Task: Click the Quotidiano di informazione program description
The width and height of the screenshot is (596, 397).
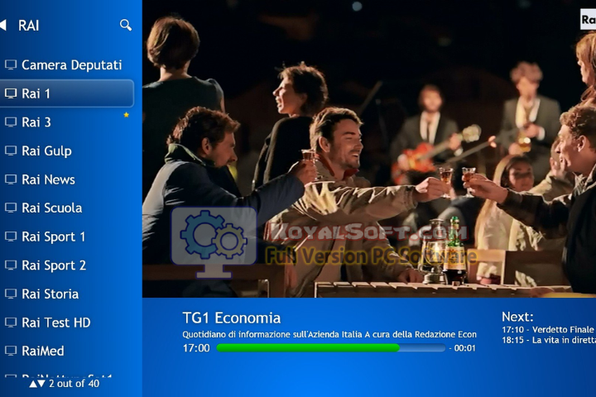Action: (x=329, y=334)
